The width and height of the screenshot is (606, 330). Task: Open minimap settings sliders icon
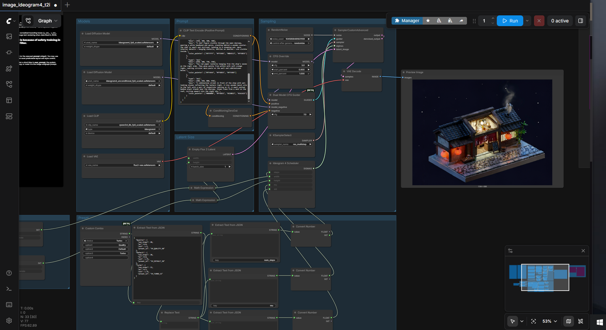click(x=510, y=251)
